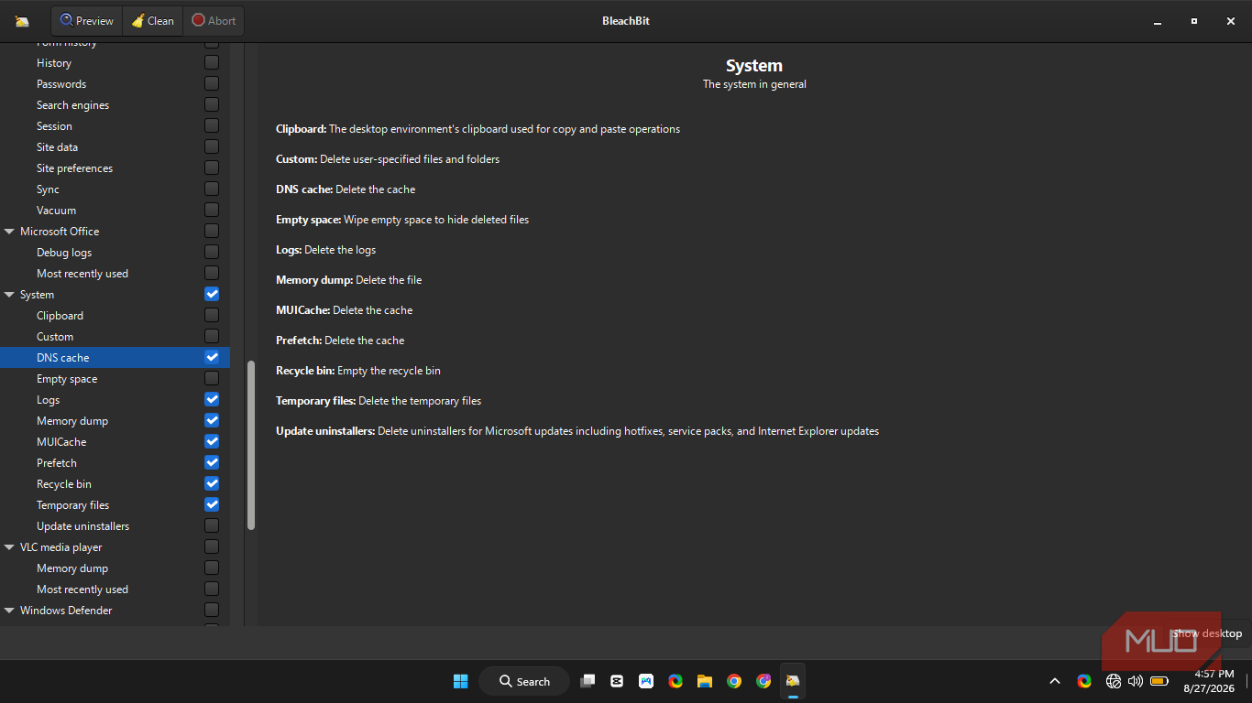This screenshot has height=703, width=1252.
Task: Click the BleachBit taskbar icon
Action: coord(793,681)
